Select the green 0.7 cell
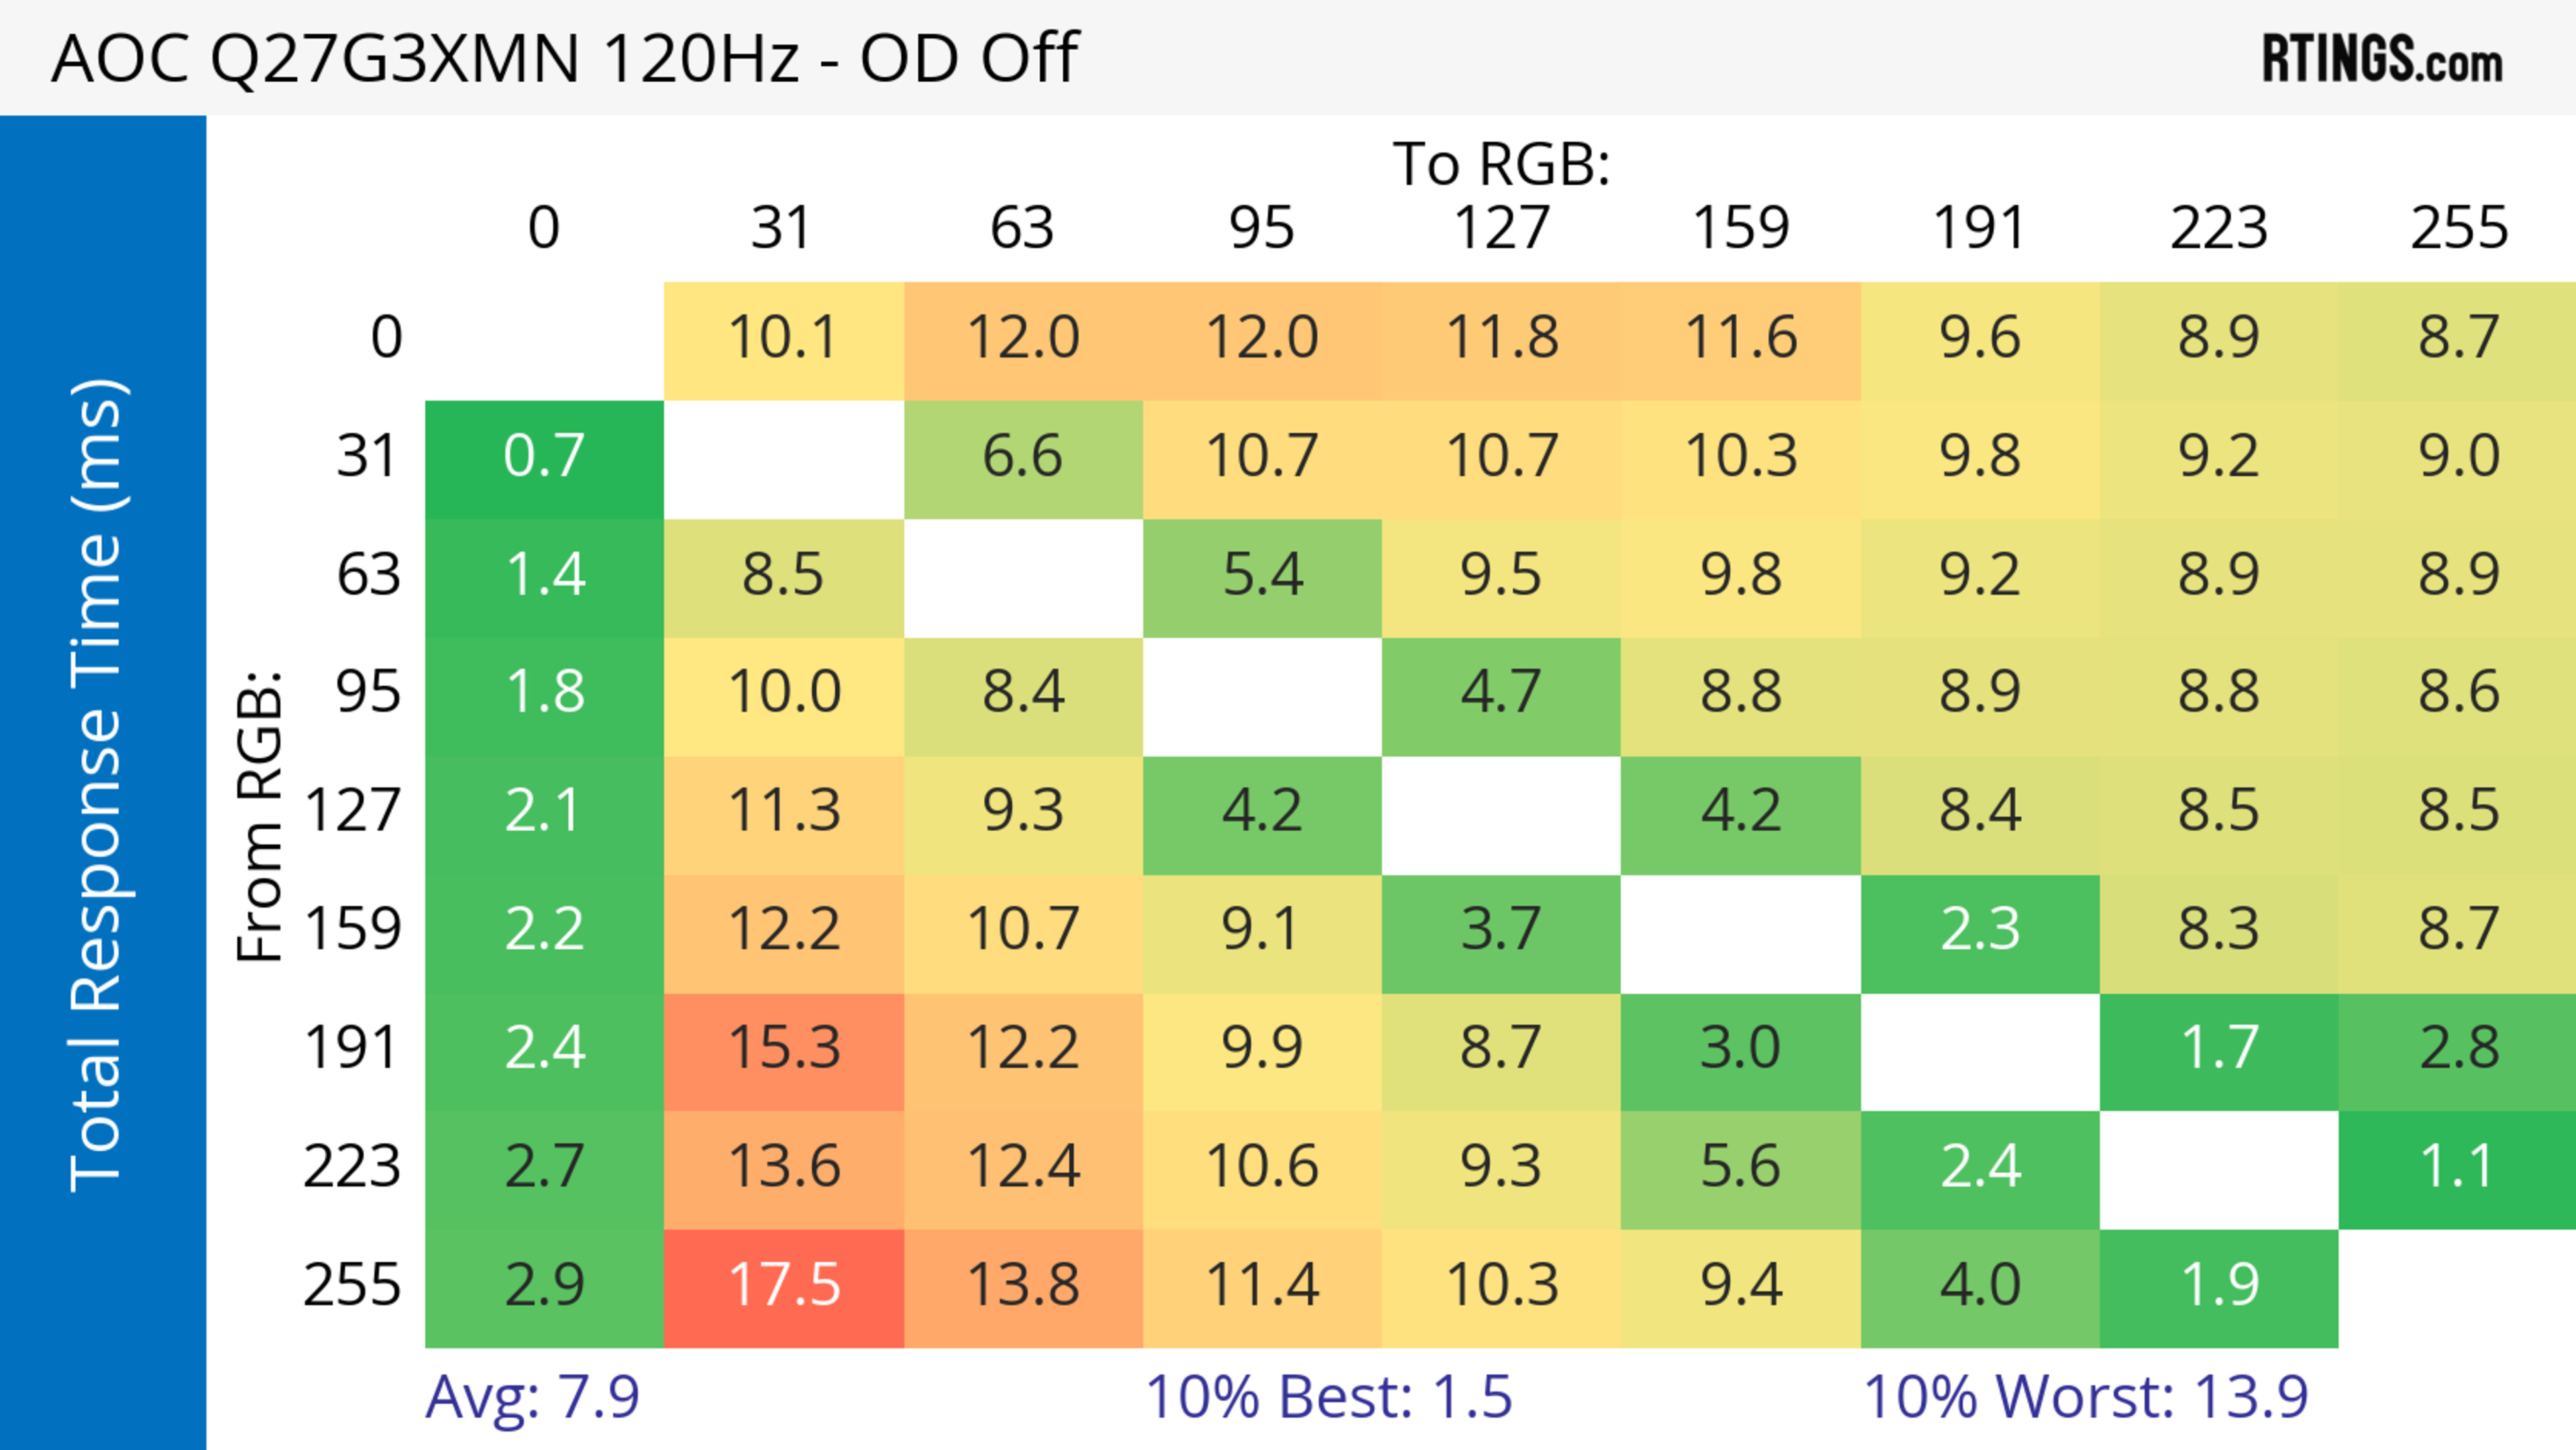Viewport: 2576px width, 1450px height. (544, 459)
